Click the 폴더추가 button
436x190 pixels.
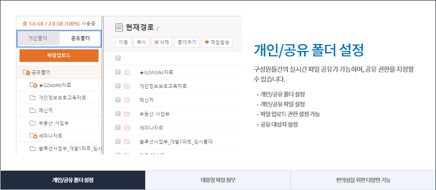(187, 42)
